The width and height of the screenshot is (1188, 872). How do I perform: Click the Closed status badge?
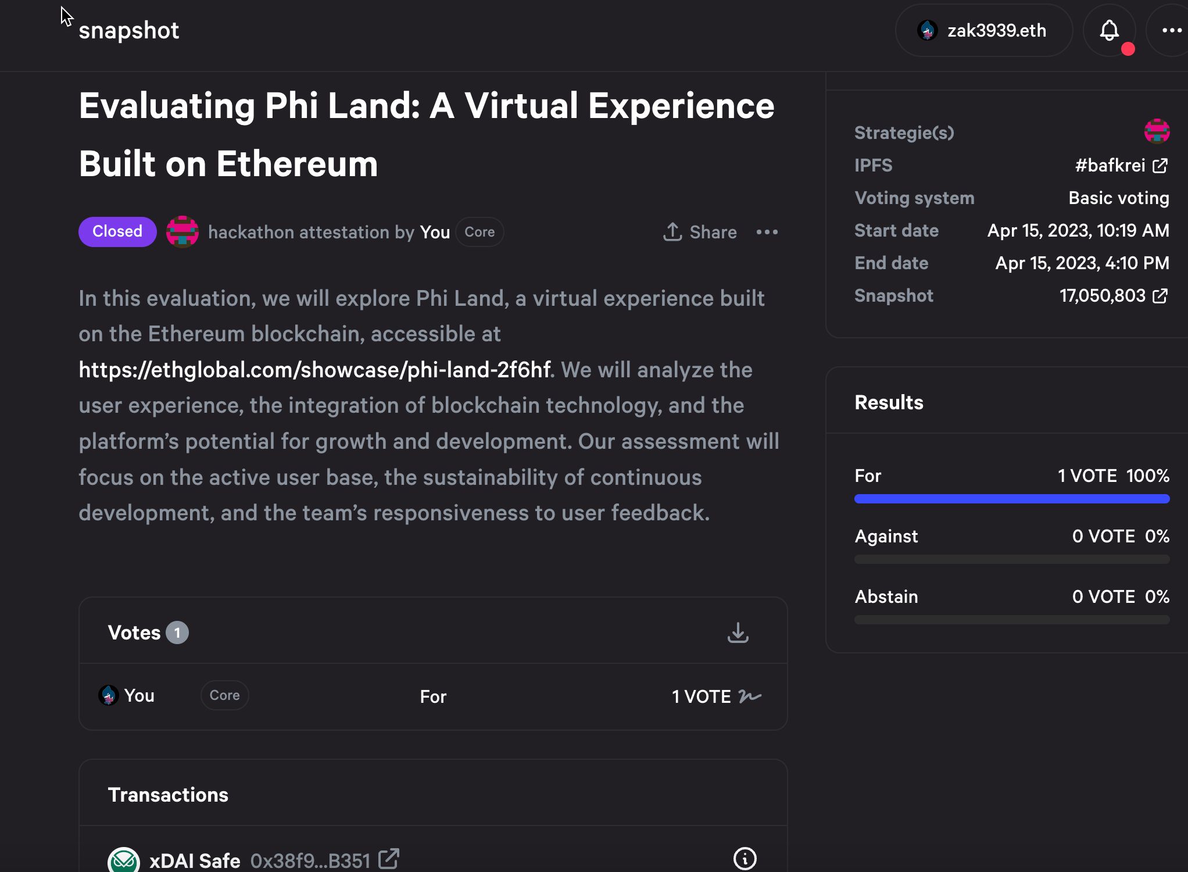click(x=117, y=231)
